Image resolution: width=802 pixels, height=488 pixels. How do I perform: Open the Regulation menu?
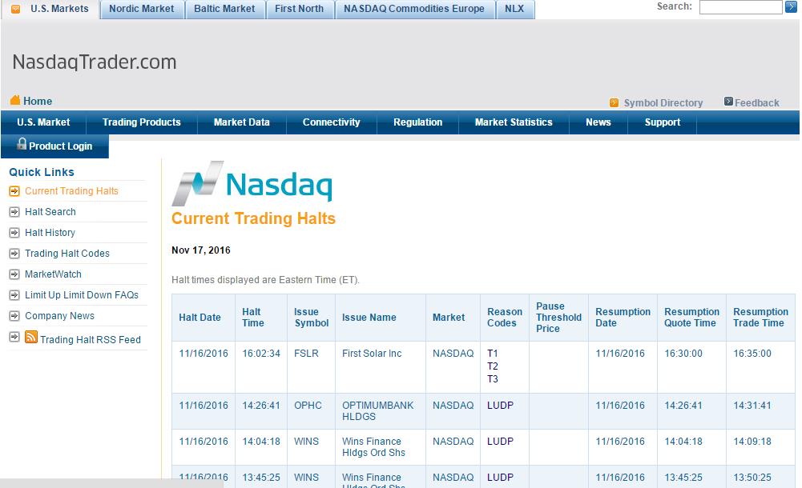pyautogui.click(x=418, y=122)
